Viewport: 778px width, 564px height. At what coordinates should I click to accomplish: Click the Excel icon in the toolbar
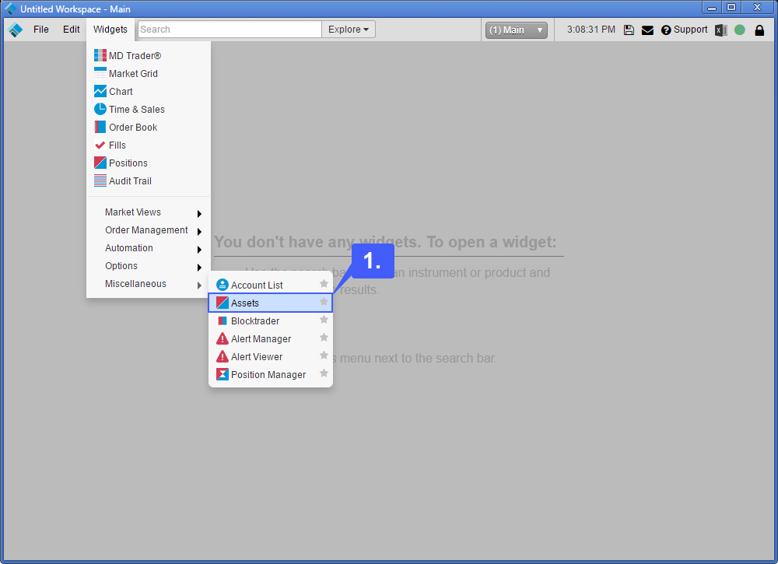coord(721,30)
